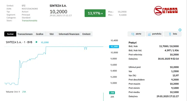187x101 pixels.
Task: Click the portofoliu button
Action: coord(154,34)
